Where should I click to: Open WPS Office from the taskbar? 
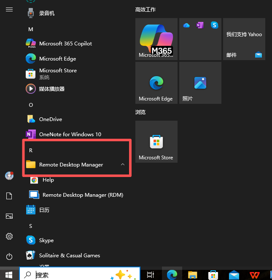pyautogui.click(x=255, y=275)
